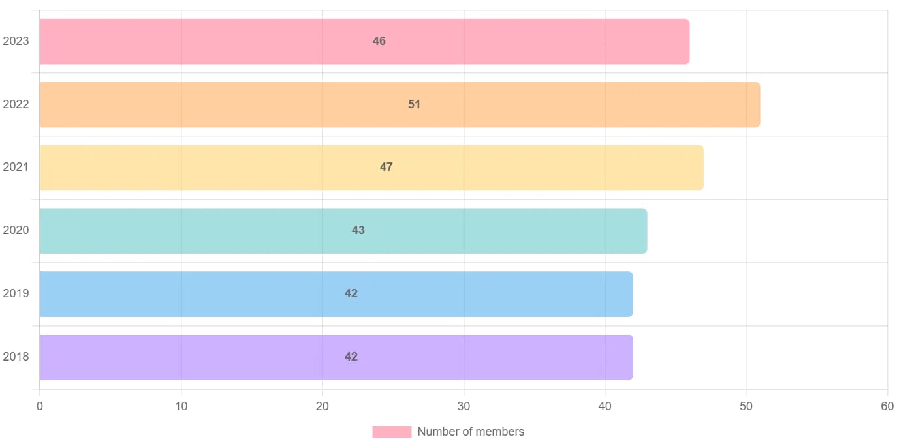897x448 pixels.
Task: Click the x-axis tick label 60
Action: (887, 406)
